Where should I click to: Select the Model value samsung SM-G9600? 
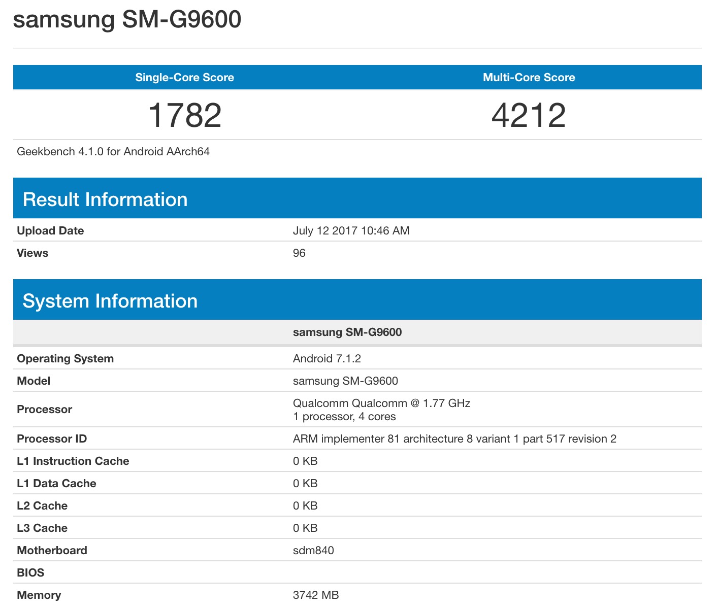point(345,381)
